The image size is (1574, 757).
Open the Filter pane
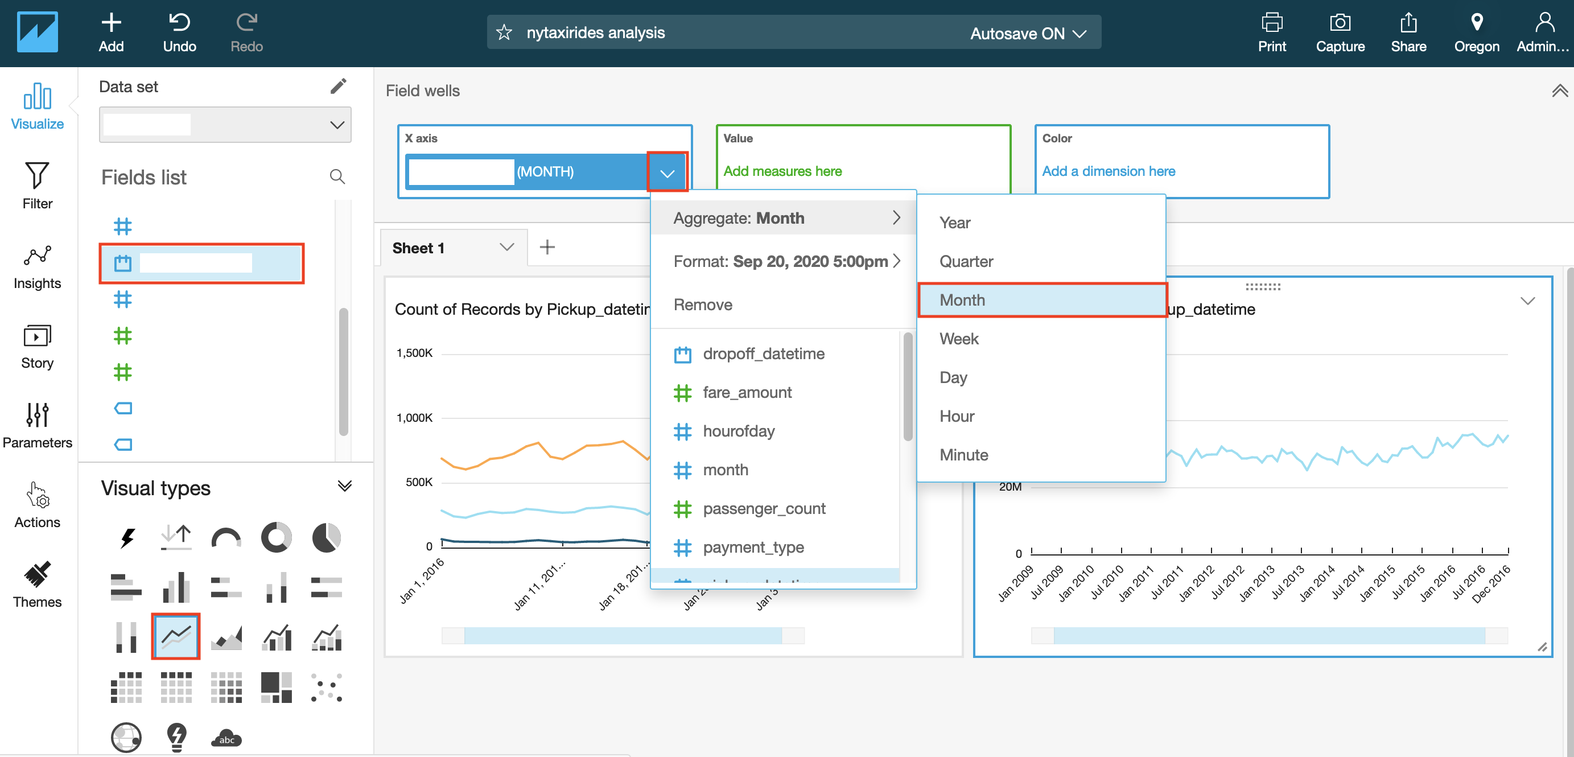click(37, 186)
